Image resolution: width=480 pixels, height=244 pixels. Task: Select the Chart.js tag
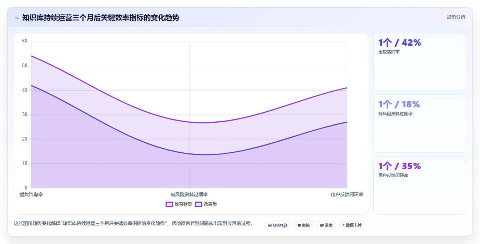278,225
